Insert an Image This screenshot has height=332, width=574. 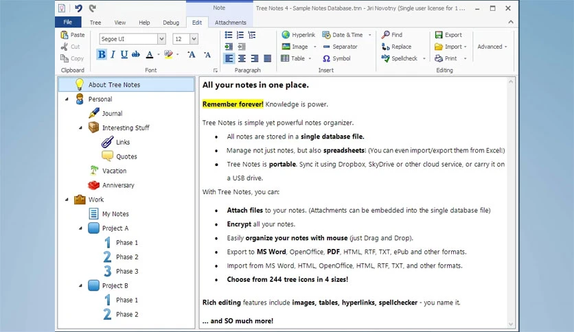coord(295,47)
